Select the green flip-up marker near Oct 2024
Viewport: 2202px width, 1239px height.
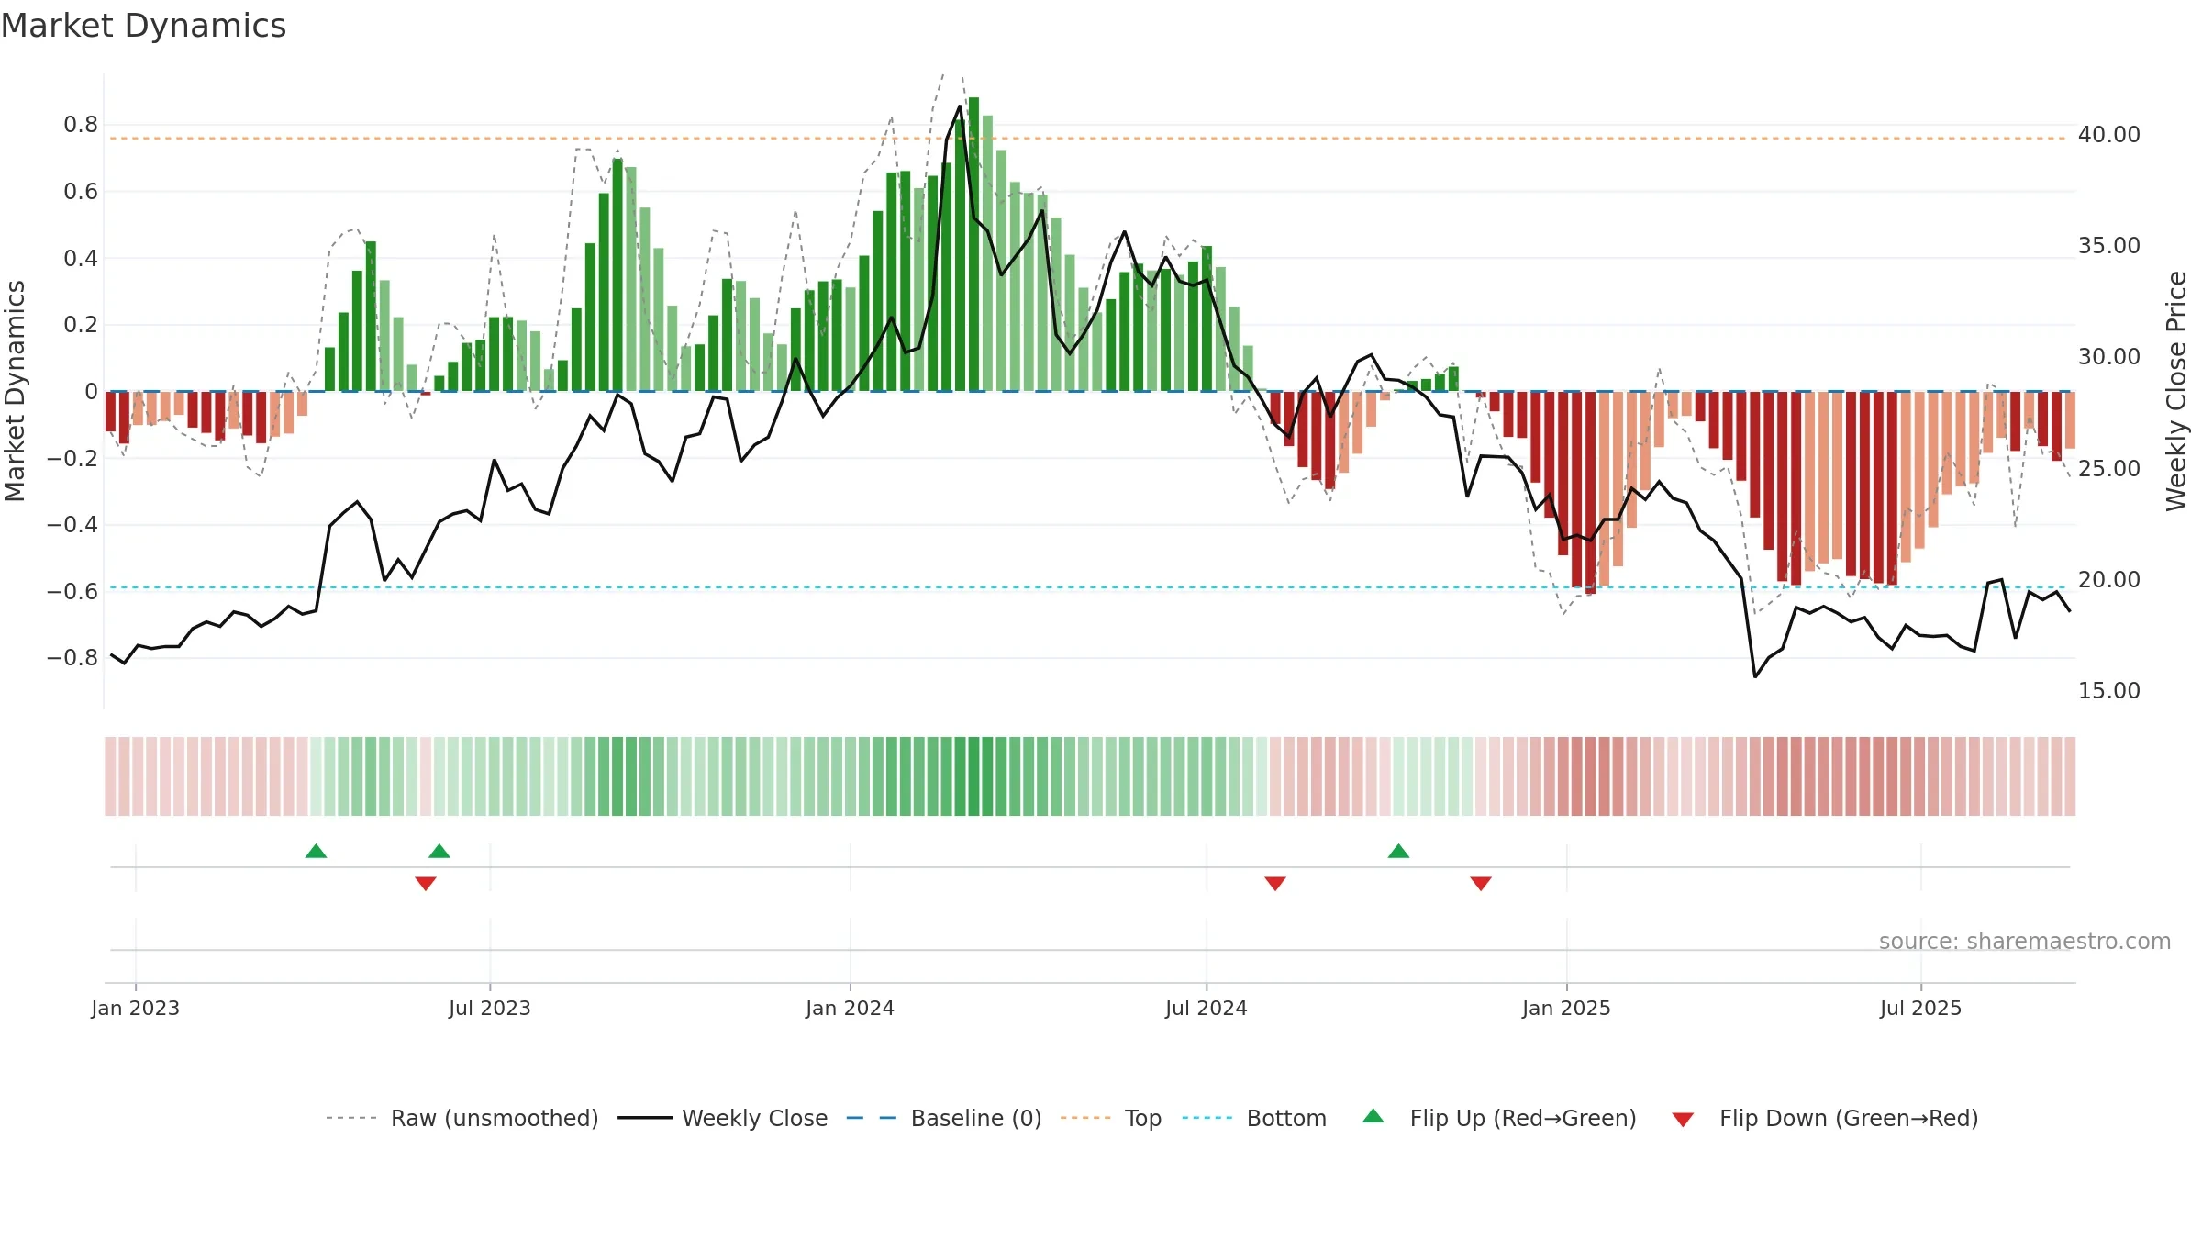point(1398,851)
